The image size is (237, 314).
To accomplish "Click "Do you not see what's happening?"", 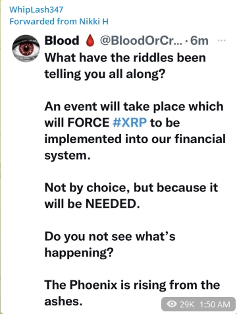I will tap(110, 244).
